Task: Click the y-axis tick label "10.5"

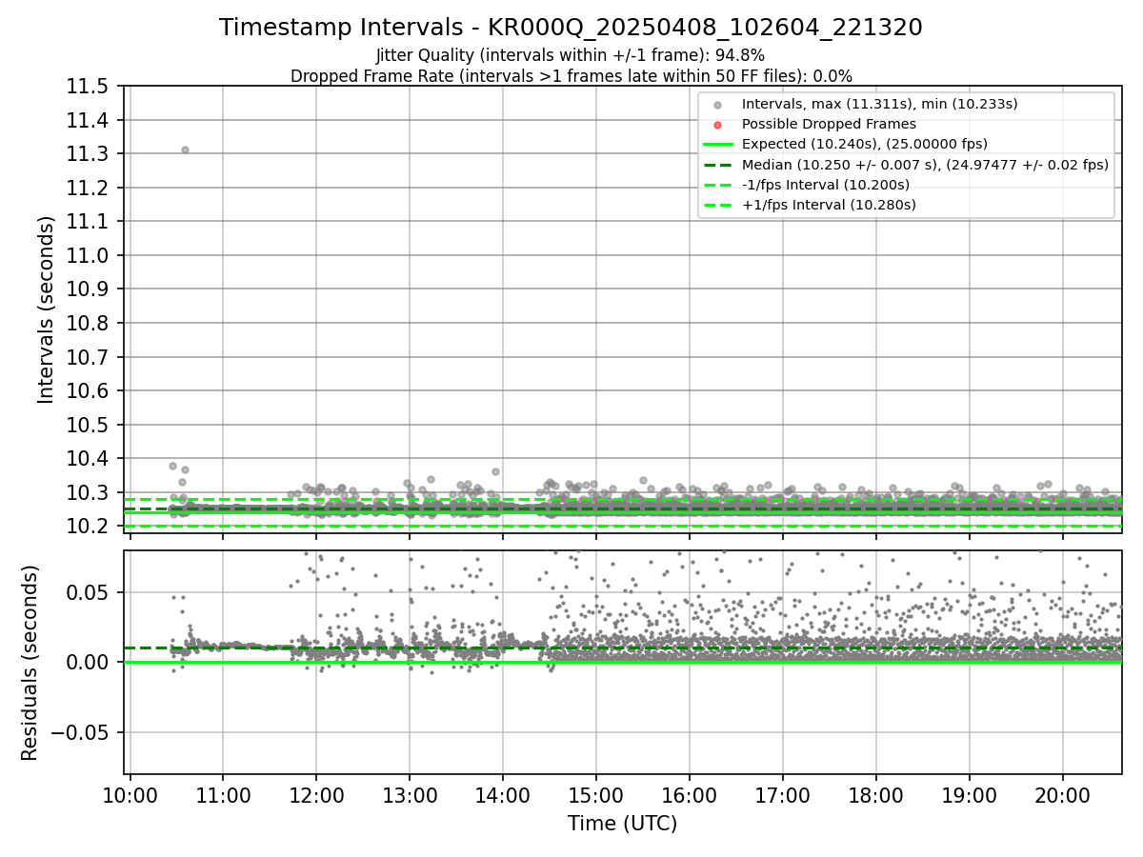Action: 86,425
